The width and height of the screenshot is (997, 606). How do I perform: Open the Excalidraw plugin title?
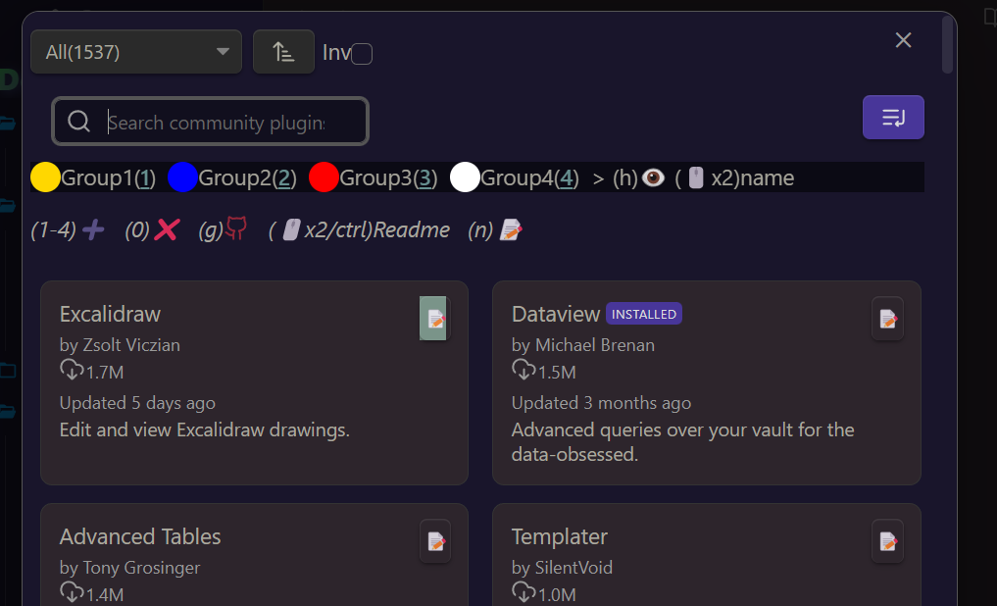[110, 314]
